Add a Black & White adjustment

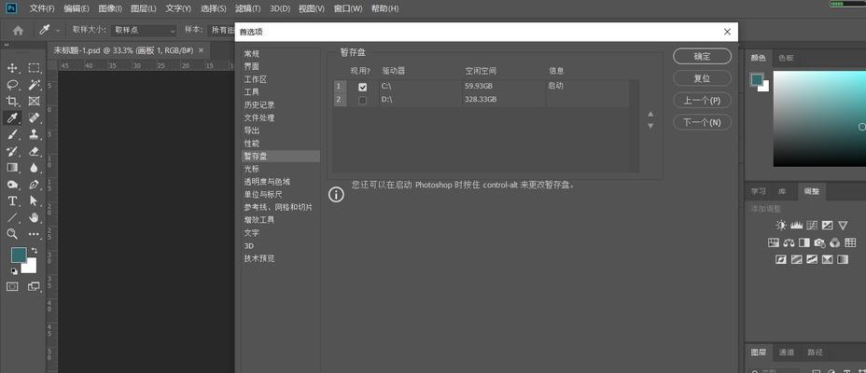(804, 242)
